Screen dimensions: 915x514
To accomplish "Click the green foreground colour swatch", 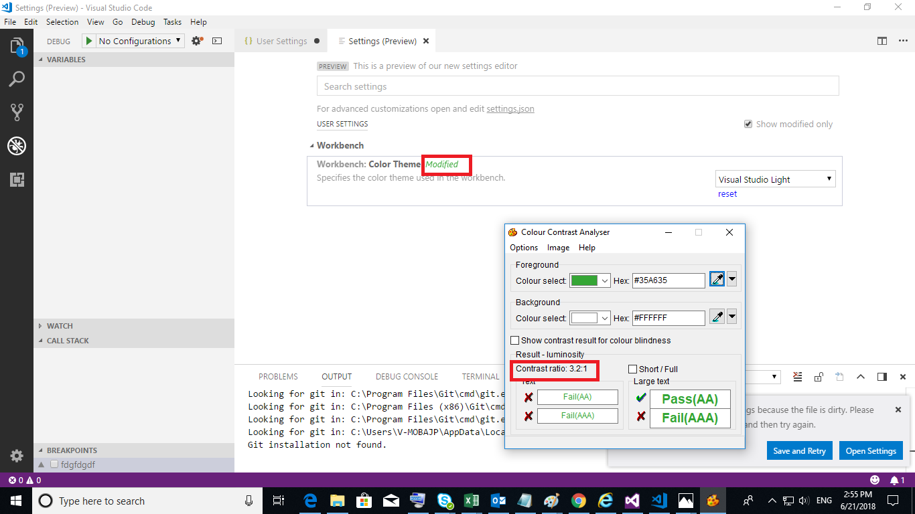I will click(584, 280).
